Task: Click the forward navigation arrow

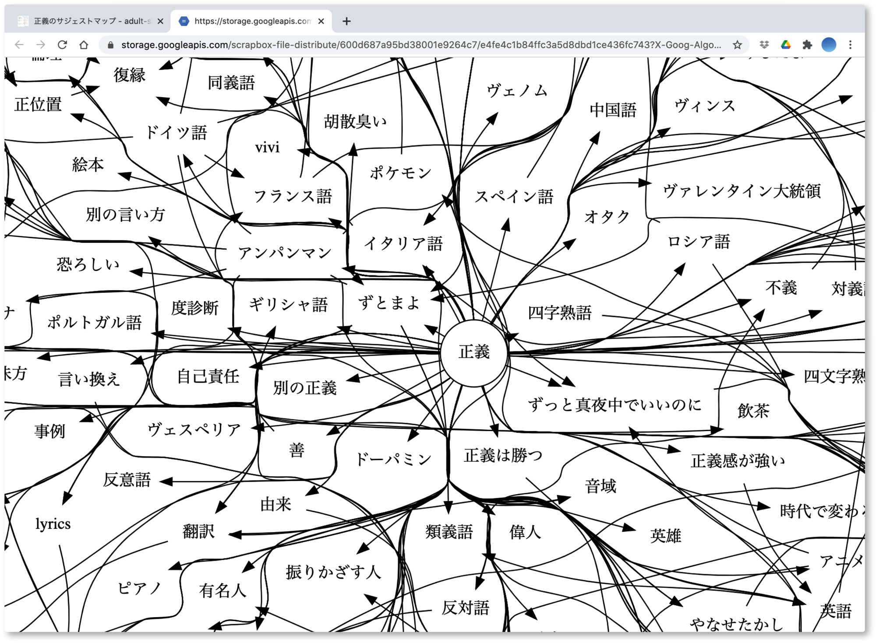Action: tap(41, 45)
